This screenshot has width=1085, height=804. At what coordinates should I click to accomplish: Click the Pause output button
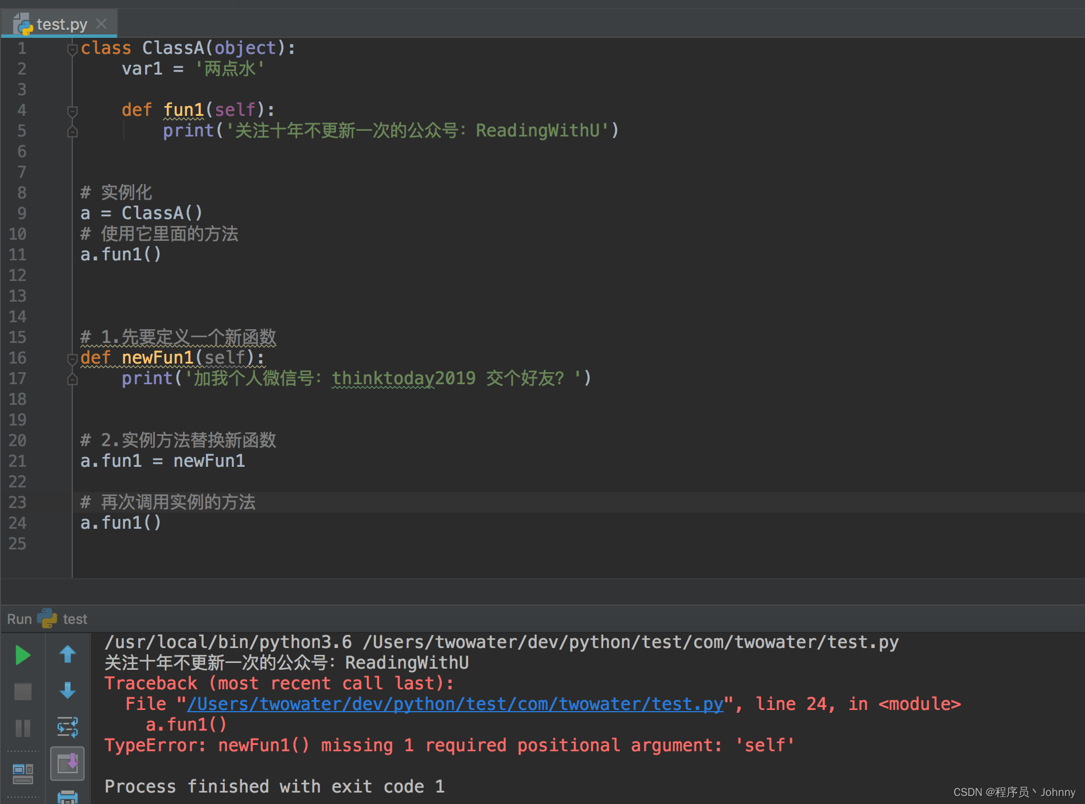23,728
